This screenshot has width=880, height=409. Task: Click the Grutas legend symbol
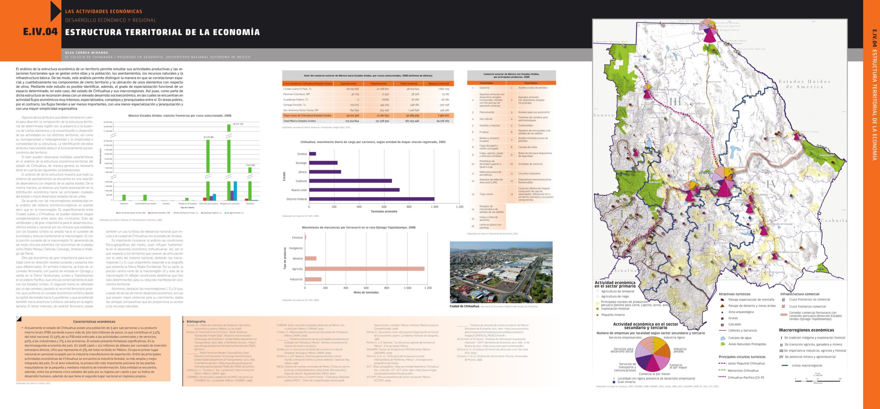point(722,318)
